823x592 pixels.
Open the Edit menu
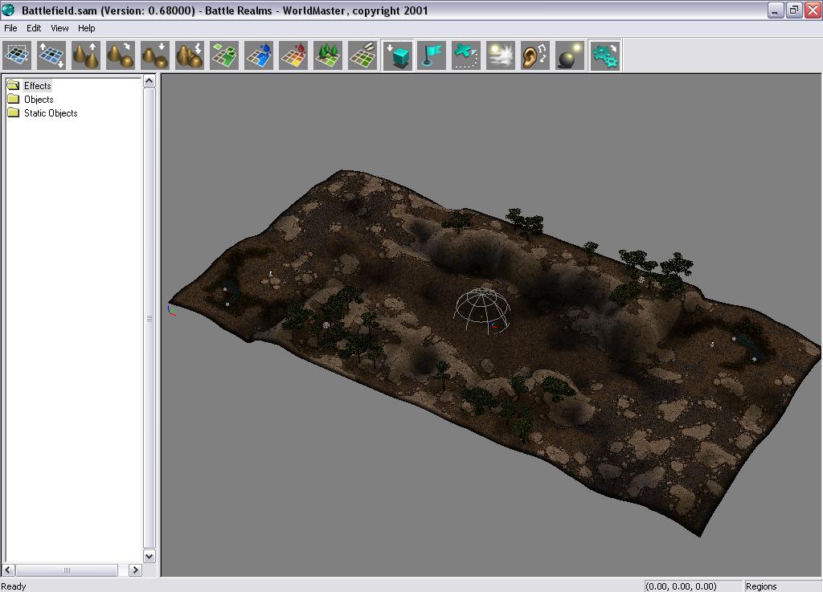click(x=34, y=28)
